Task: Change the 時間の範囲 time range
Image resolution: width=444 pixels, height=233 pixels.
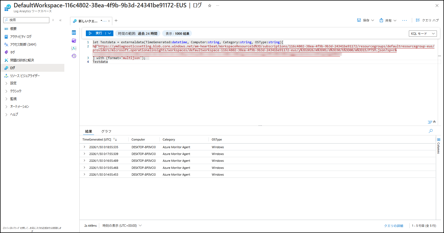Action: point(138,33)
